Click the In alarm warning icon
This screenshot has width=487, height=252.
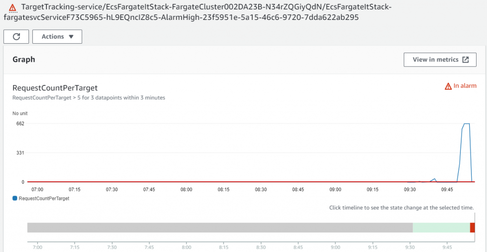(x=448, y=86)
